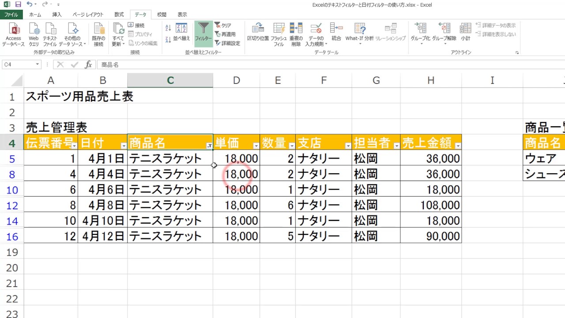
Task: Click リンクの編集 in the ribbon
Action: tap(143, 43)
